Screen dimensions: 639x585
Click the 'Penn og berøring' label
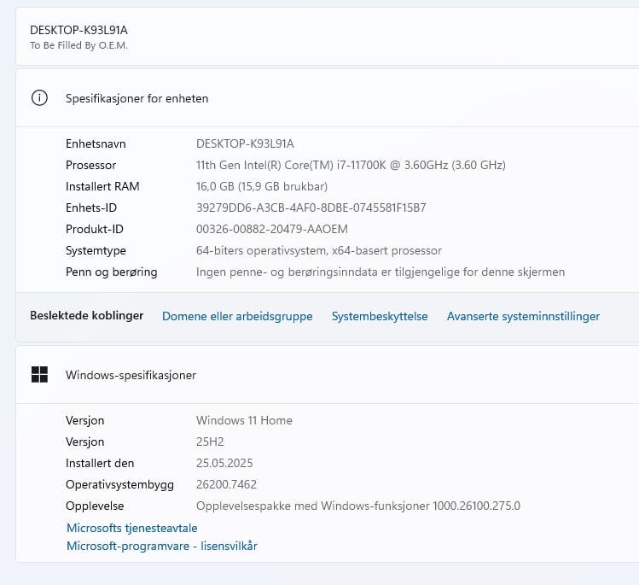coord(111,272)
